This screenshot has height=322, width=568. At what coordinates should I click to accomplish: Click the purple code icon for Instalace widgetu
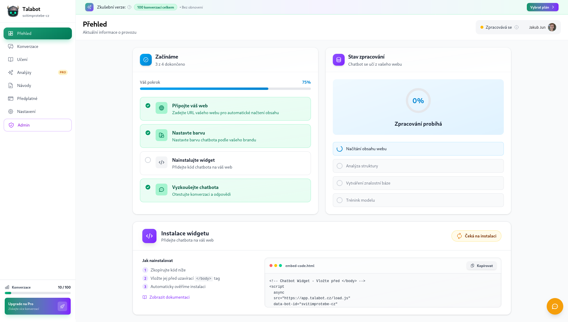coord(149,236)
